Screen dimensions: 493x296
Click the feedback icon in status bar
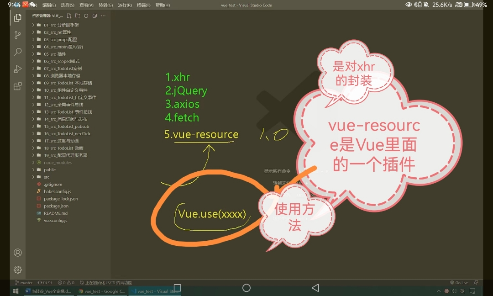(x=476, y=282)
